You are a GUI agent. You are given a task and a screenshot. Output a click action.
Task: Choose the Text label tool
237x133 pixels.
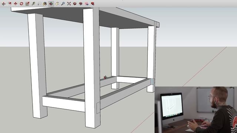[x=39, y=4]
